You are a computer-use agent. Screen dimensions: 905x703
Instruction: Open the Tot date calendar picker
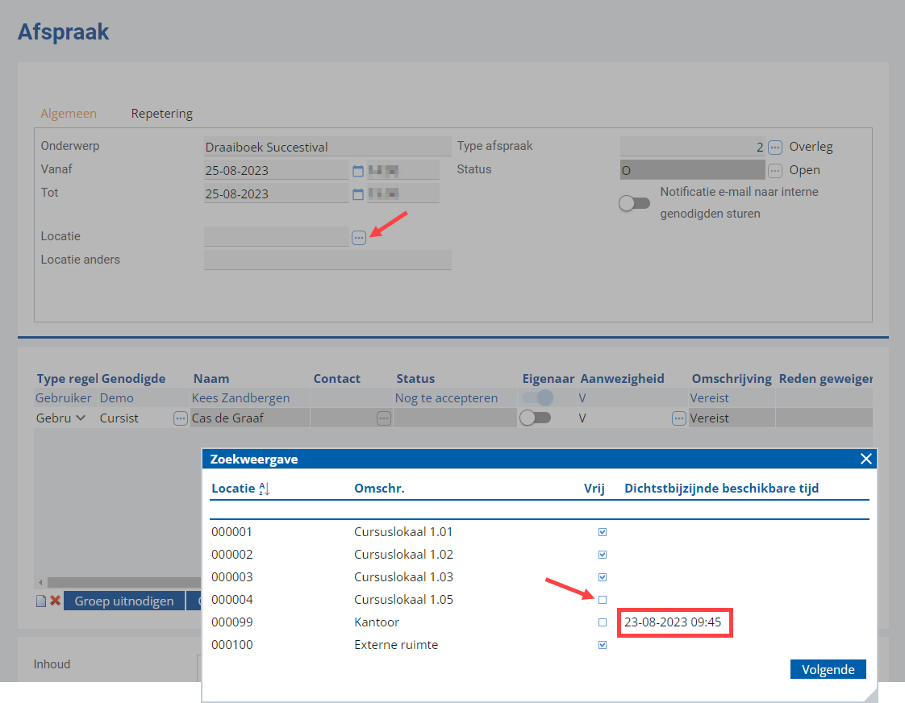click(x=358, y=194)
